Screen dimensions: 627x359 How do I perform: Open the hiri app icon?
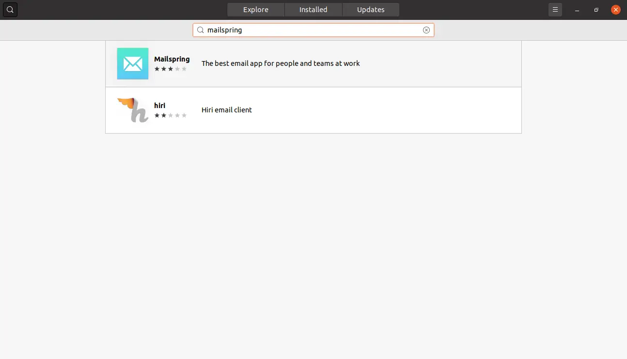point(133,110)
